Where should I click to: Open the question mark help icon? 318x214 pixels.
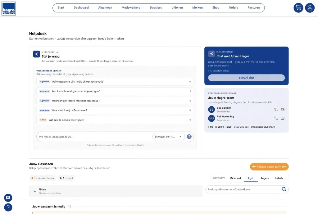pyautogui.click(x=8, y=207)
